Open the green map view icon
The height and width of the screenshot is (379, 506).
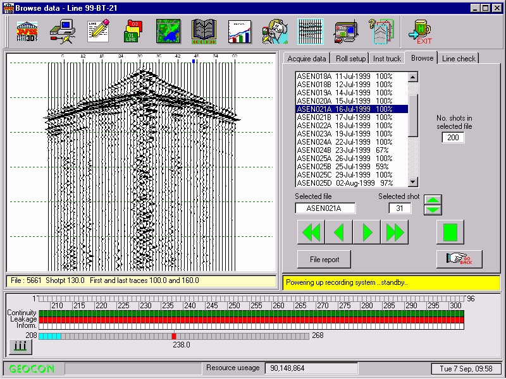(168, 31)
